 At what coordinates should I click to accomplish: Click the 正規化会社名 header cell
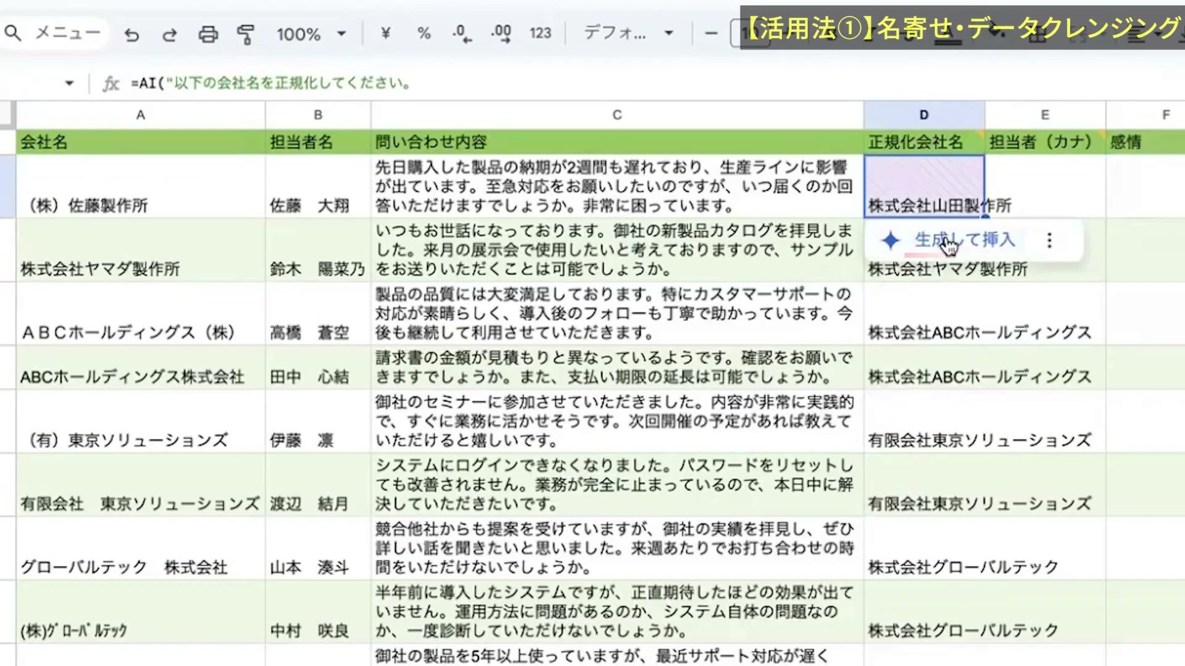coord(924,142)
